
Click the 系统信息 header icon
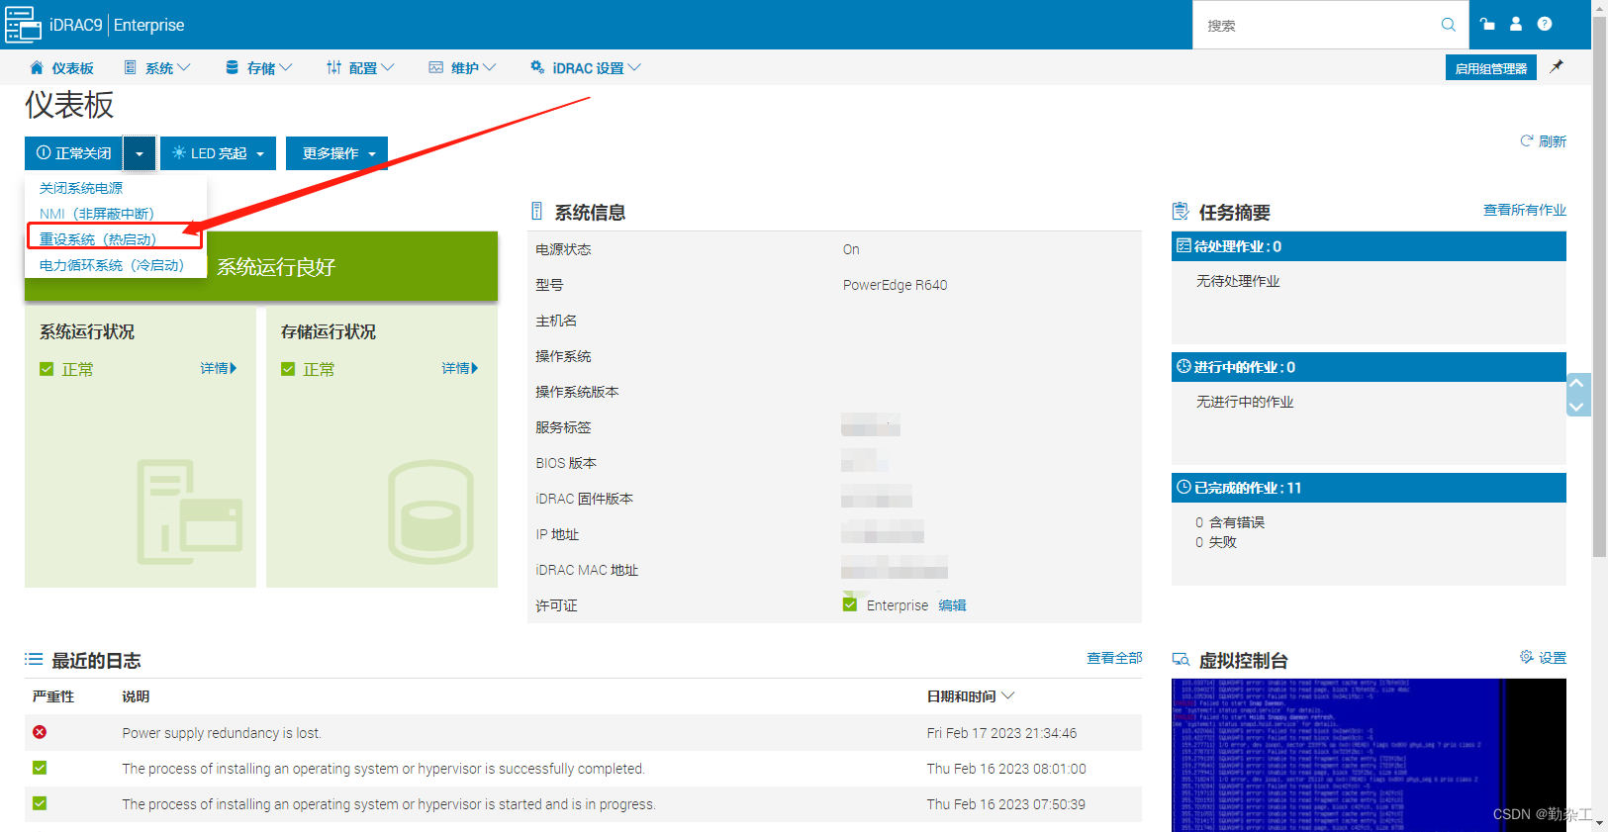(536, 211)
